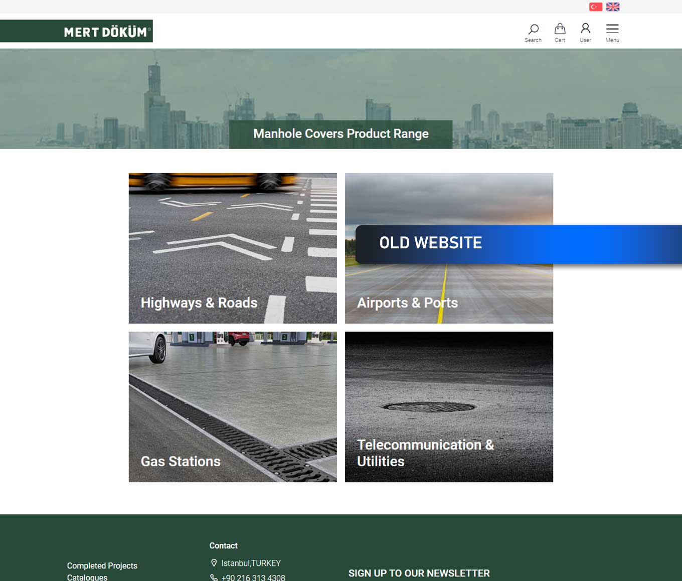Click the OLD WEBSITE blue banner
The height and width of the screenshot is (581, 682).
point(519,244)
